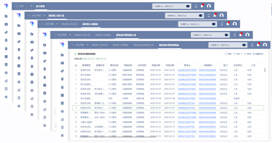Click the notification bell in the 会计事项 window
Viewport: 272px width, 143px height.
coord(202,6)
